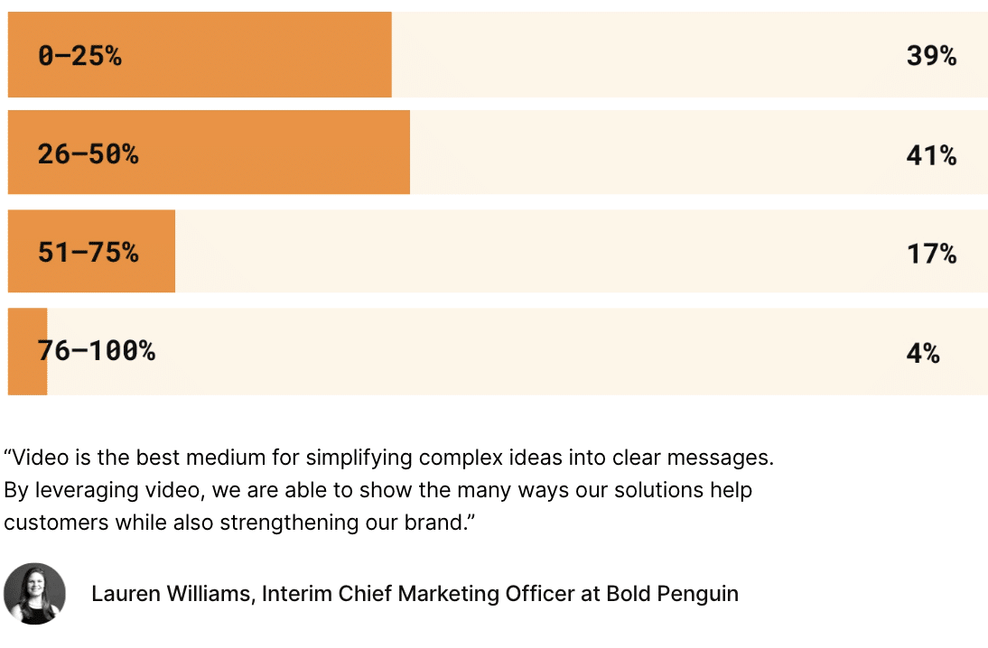Viewport: 988px width, 648px height.
Task: Select the 51–75% bar label
Action: tap(89, 252)
